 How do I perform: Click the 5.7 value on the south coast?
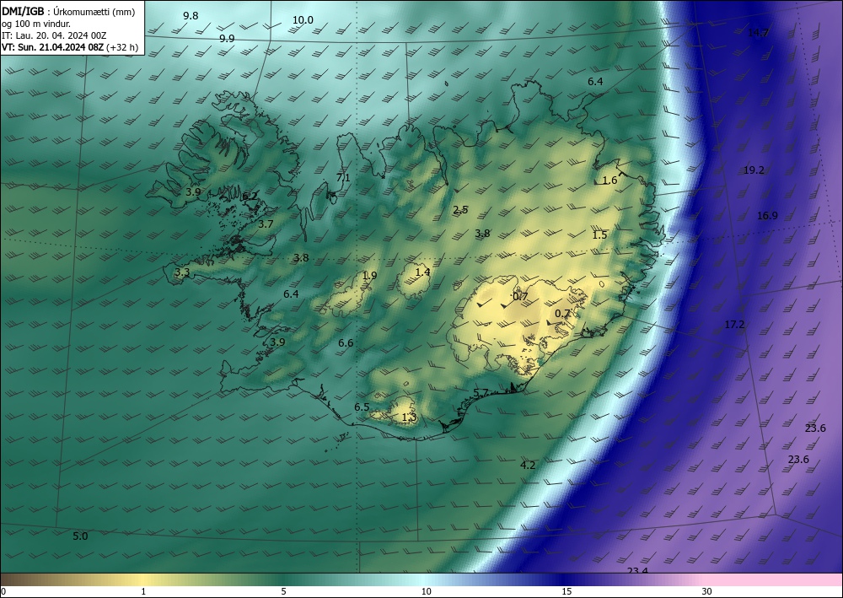pyautogui.click(x=481, y=394)
